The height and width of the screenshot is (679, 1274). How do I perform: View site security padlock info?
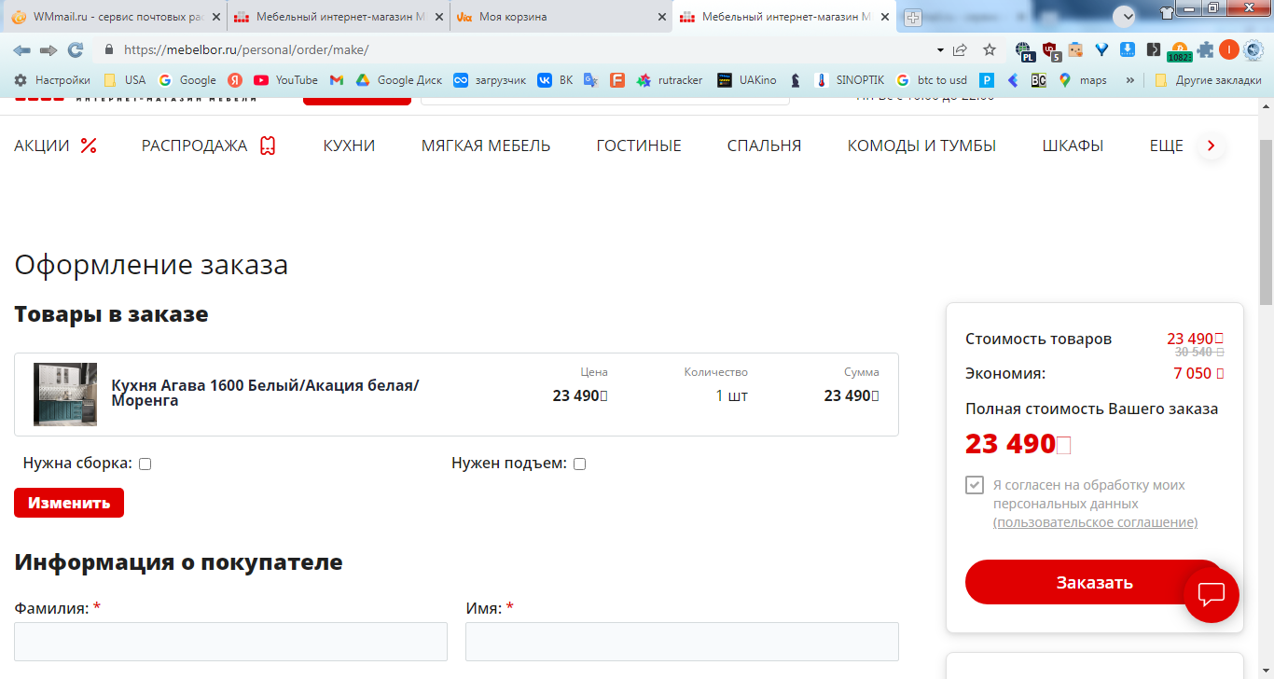click(x=109, y=49)
